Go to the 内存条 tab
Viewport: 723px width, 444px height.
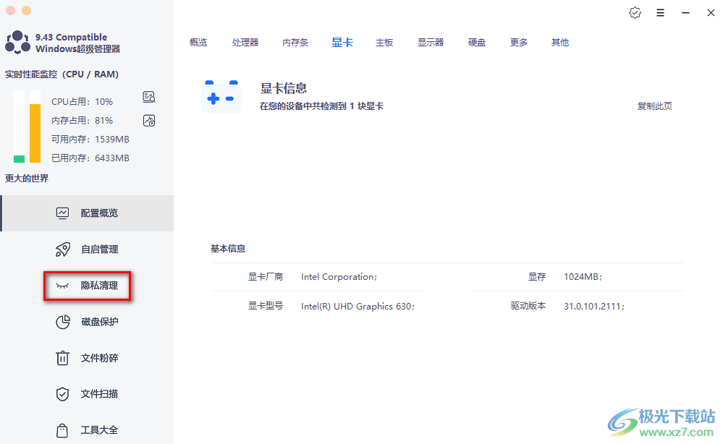pyautogui.click(x=295, y=43)
